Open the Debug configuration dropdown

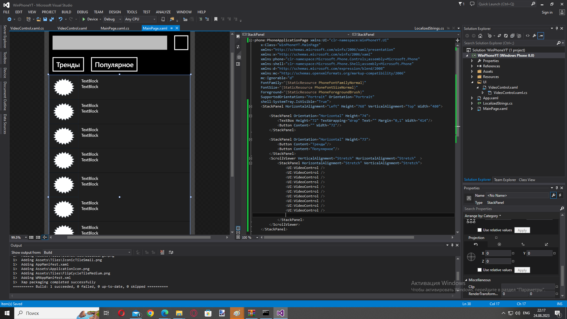click(113, 19)
